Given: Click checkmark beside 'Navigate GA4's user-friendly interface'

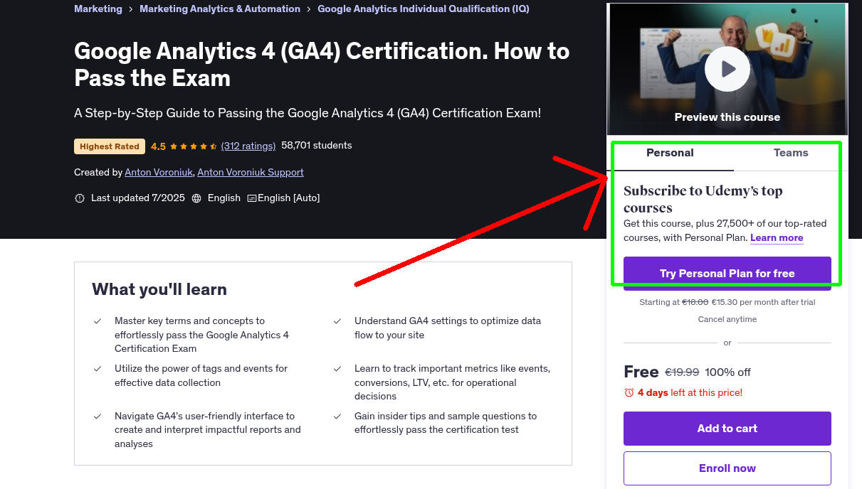Looking at the screenshot, I should point(98,417).
